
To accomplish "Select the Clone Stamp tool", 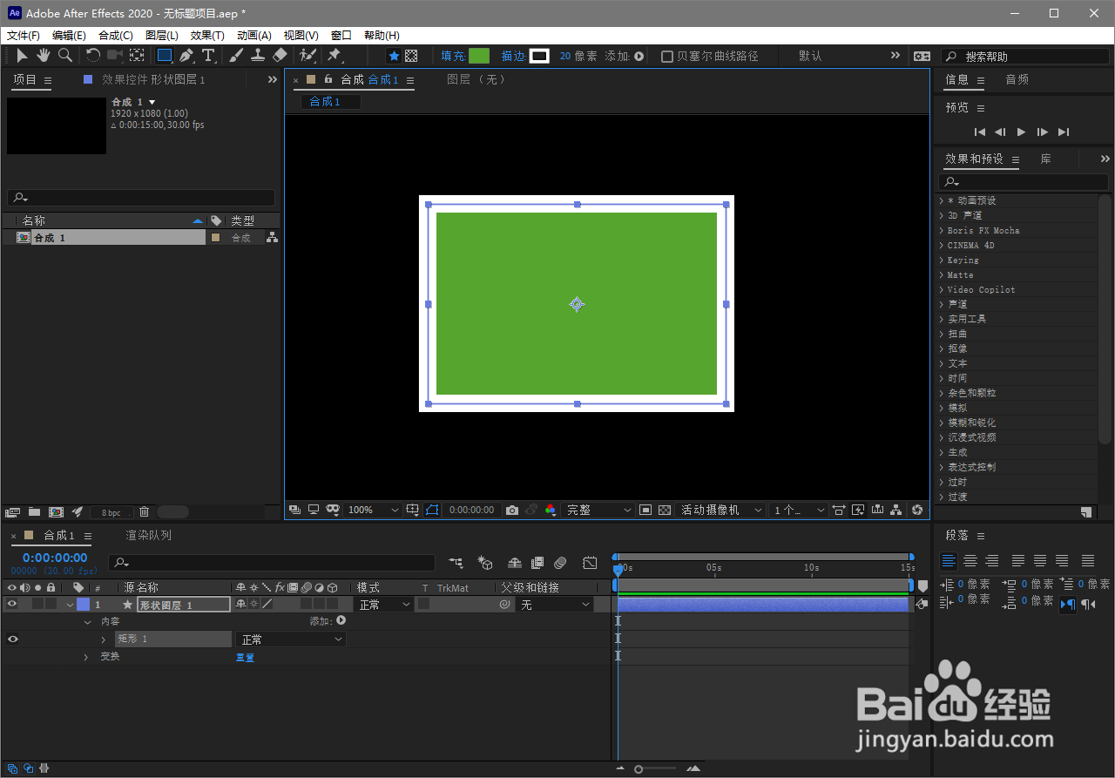I will click(258, 55).
